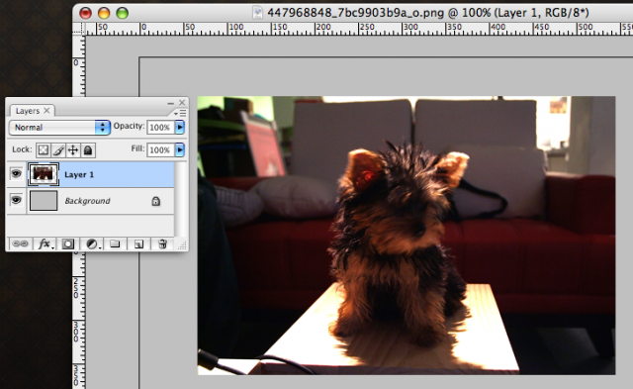Viewport: 633px width, 389px height.
Task: Add a layer mask
Action: coord(68,243)
